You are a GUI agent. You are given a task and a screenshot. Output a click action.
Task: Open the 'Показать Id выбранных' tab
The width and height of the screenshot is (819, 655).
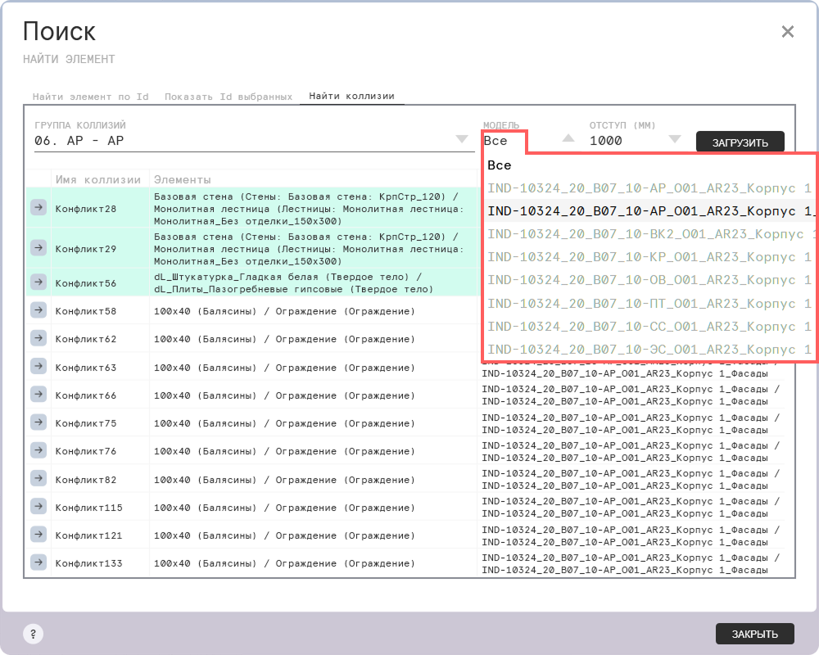tap(228, 97)
